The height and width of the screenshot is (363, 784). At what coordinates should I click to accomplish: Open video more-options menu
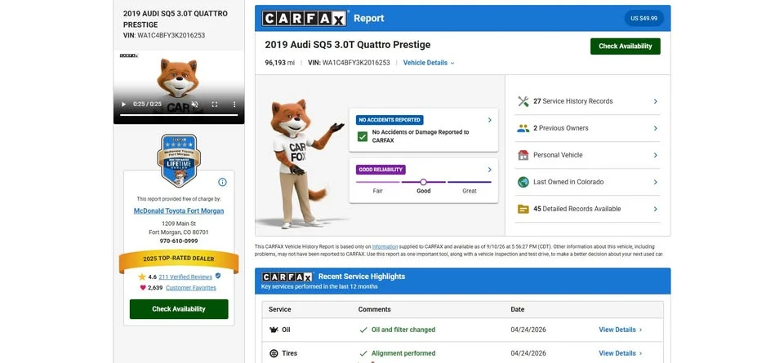click(x=234, y=104)
